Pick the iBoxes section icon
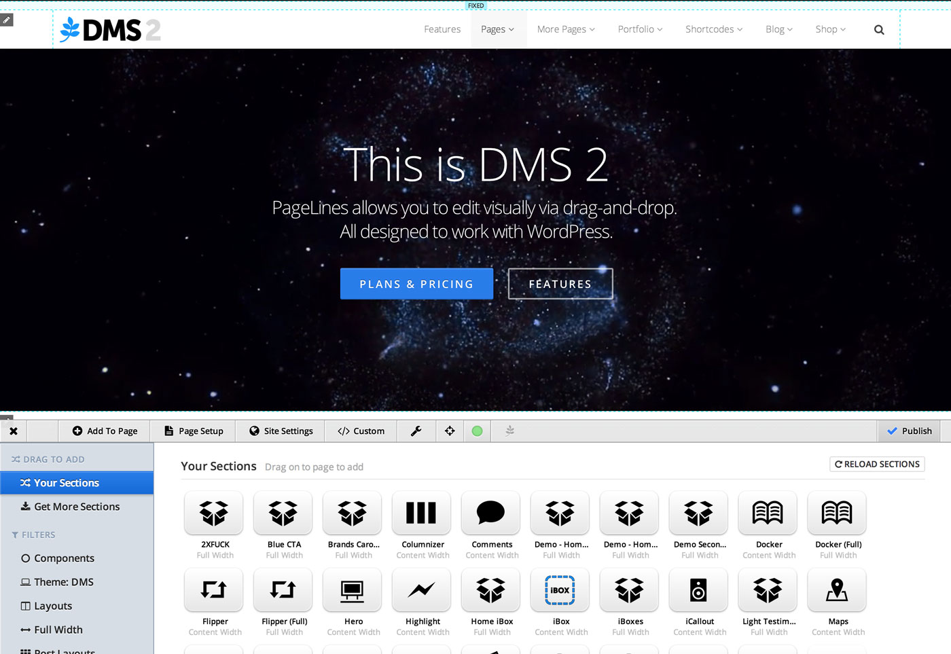 pyautogui.click(x=630, y=589)
